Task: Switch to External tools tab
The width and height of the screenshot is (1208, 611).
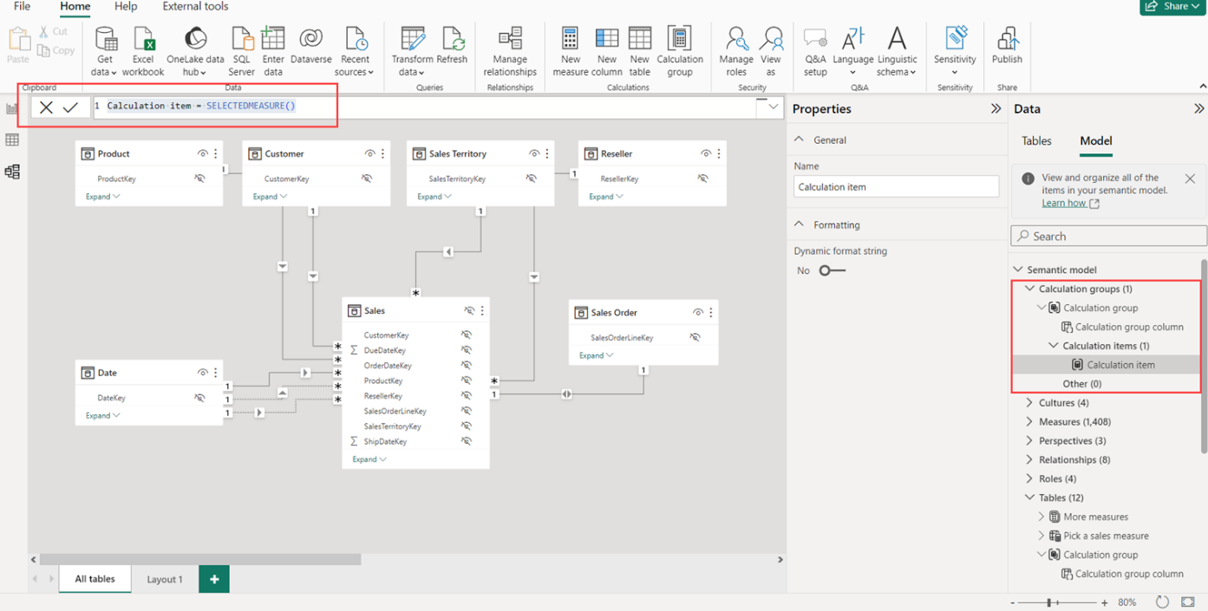Action: [x=195, y=7]
